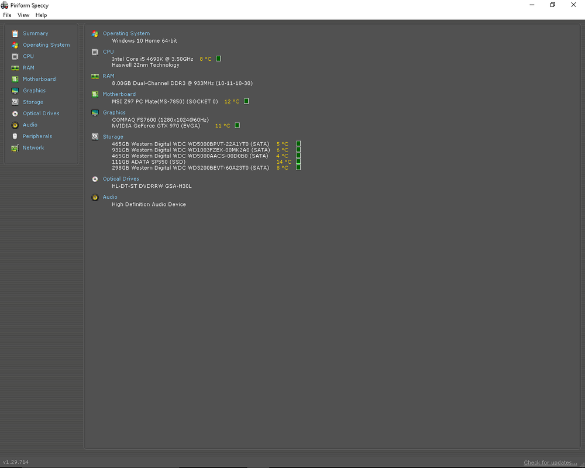Open the Graphics sidebar section

pyautogui.click(x=35, y=91)
